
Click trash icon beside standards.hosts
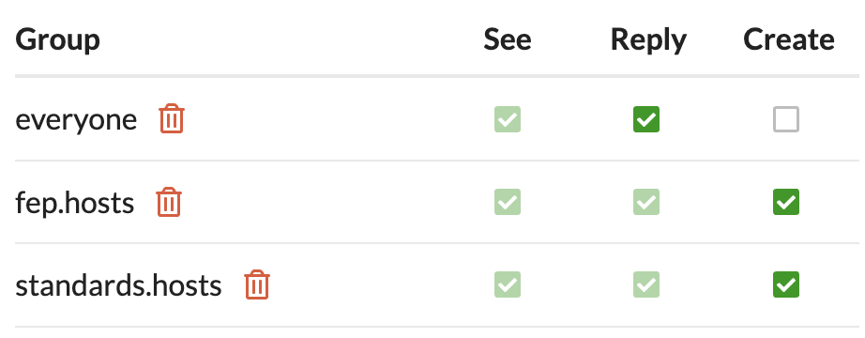256,285
